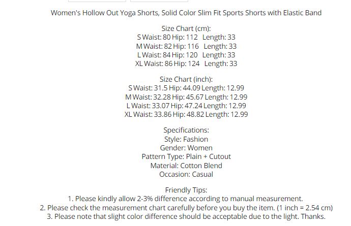351x226 pixels.
Task: Click 'Pattern Type: Plain + Cutout' text
Action: 186,156
